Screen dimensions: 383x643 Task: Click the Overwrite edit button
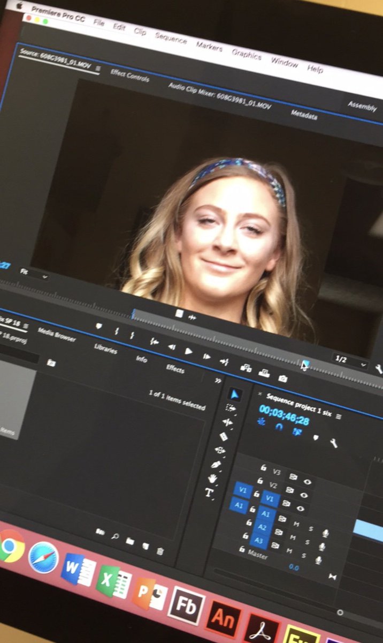click(x=264, y=373)
